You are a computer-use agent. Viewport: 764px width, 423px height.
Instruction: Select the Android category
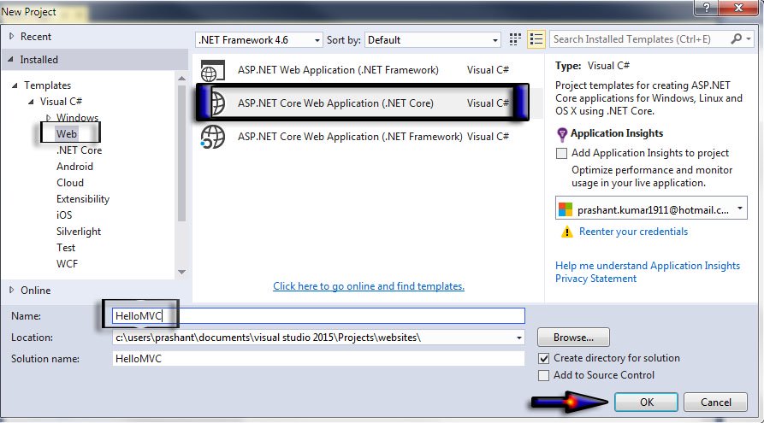[74, 167]
